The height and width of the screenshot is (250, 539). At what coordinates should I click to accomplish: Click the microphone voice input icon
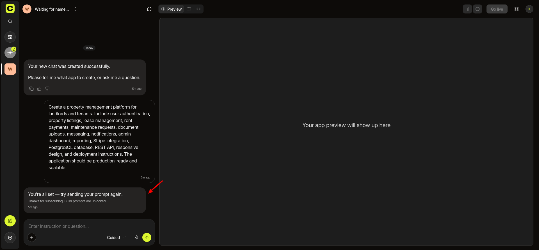click(137, 237)
